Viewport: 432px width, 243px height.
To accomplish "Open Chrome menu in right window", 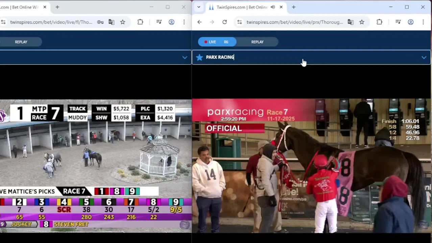I will (423, 22).
